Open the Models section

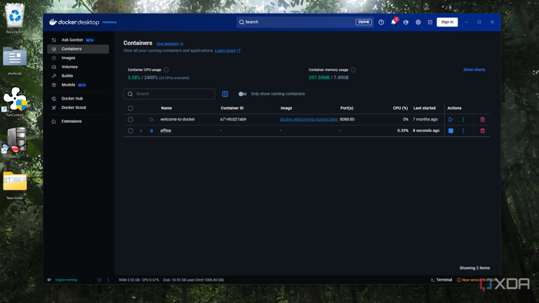click(78, 84)
